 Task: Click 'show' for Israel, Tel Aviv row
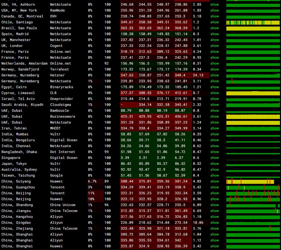click(x=215, y=99)
